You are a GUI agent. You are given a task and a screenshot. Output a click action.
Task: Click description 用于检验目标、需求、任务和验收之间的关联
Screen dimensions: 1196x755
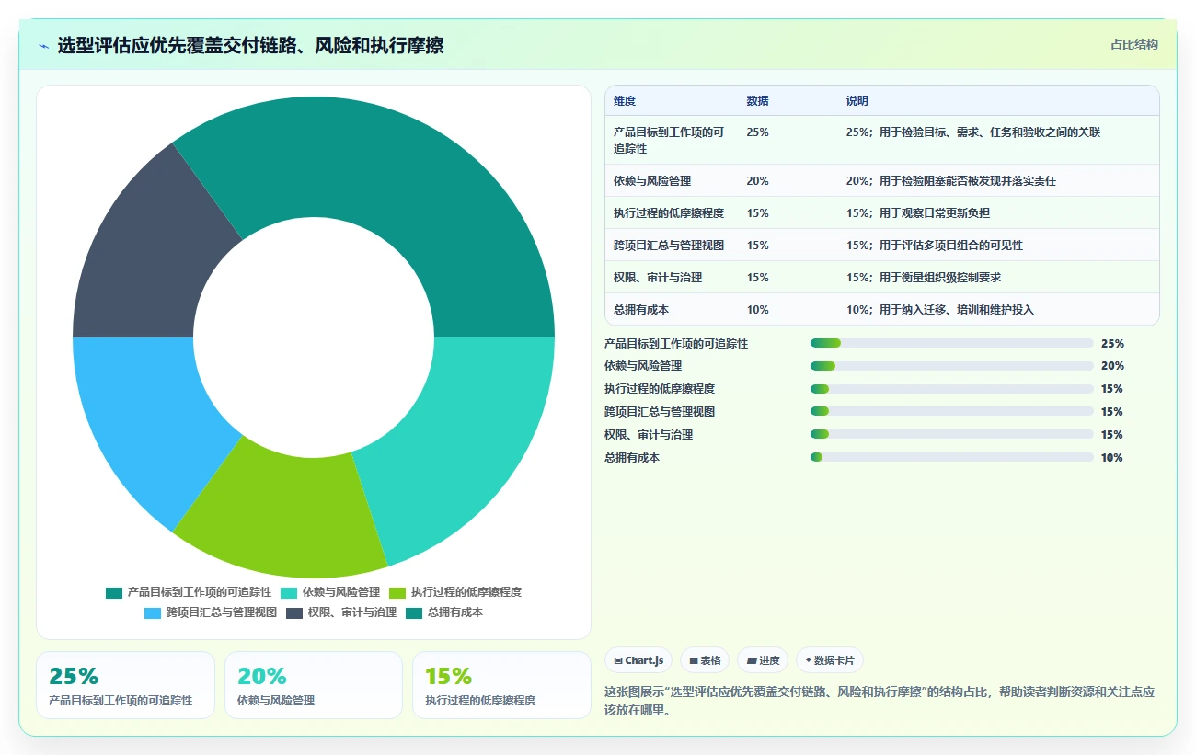pyautogui.click(x=990, y=132)
